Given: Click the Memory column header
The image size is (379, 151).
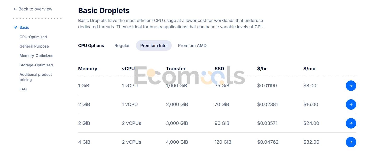Looking at the screenshot, I should click(x=88, y=69).
